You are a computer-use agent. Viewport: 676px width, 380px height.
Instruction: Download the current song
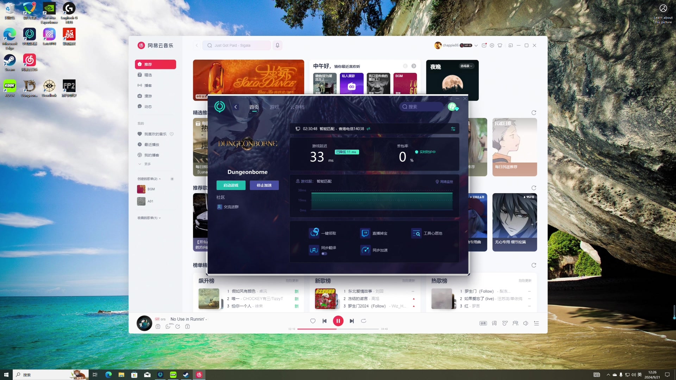pyautogui.click(x=187, y=327)
